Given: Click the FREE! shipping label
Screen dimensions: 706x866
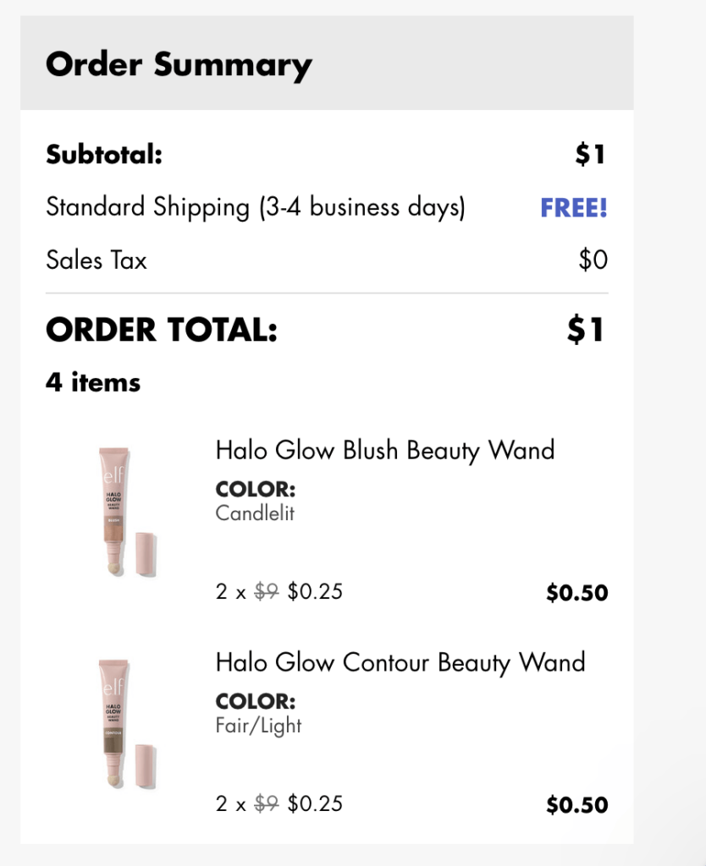Looking at the screenshot, I should [574, 208].
